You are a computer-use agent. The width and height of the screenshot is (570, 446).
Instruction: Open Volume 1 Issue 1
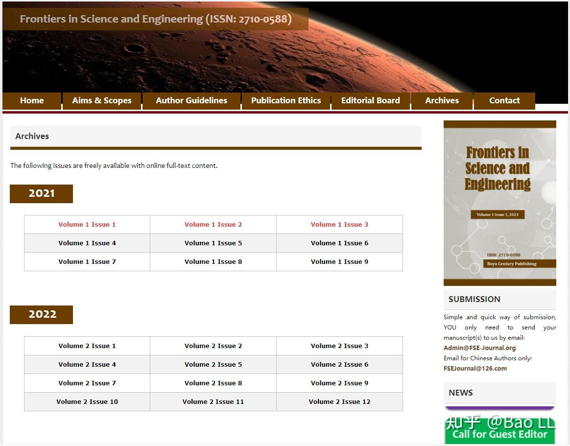pyautogui.click(x=87, y=224)
